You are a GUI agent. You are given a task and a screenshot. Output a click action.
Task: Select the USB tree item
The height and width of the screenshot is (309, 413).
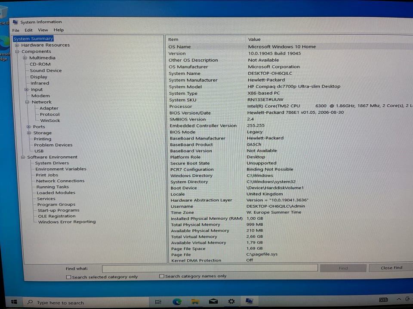point(39,151)
